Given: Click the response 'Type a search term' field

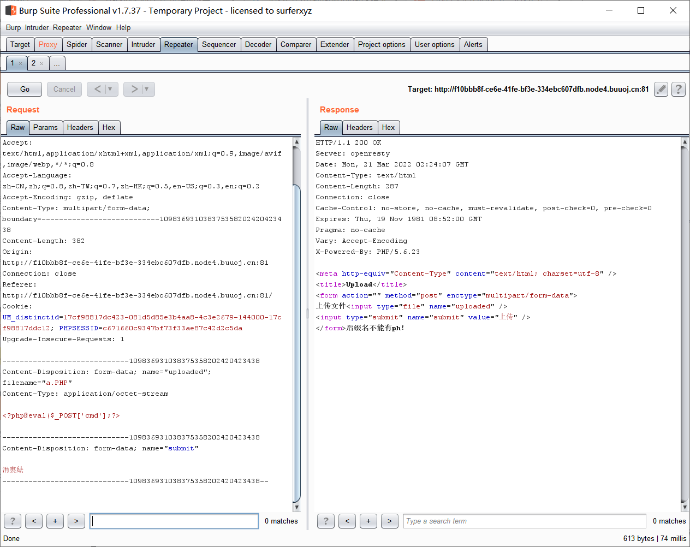Looking at the screenshot, I should (525, 521).
